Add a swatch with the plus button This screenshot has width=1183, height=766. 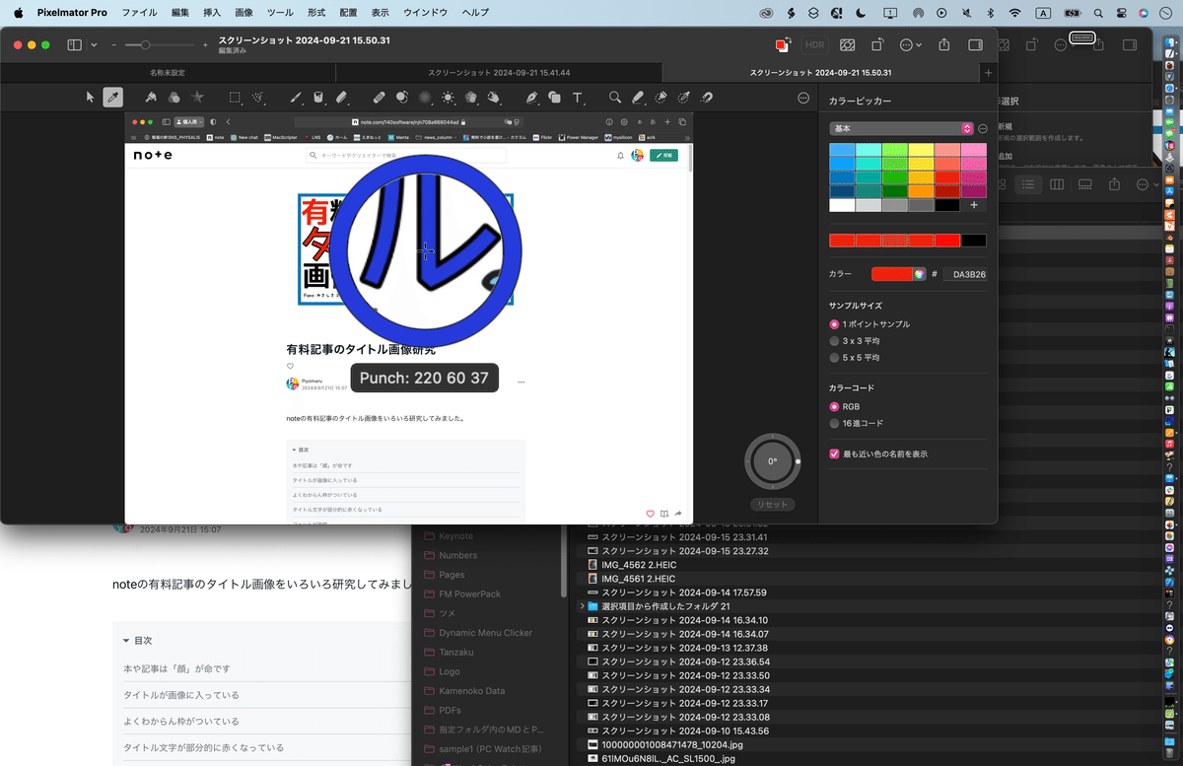(x=974, y=205)
